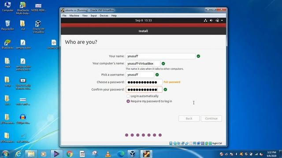Click the green keyboard capture arrow icon

210,144
